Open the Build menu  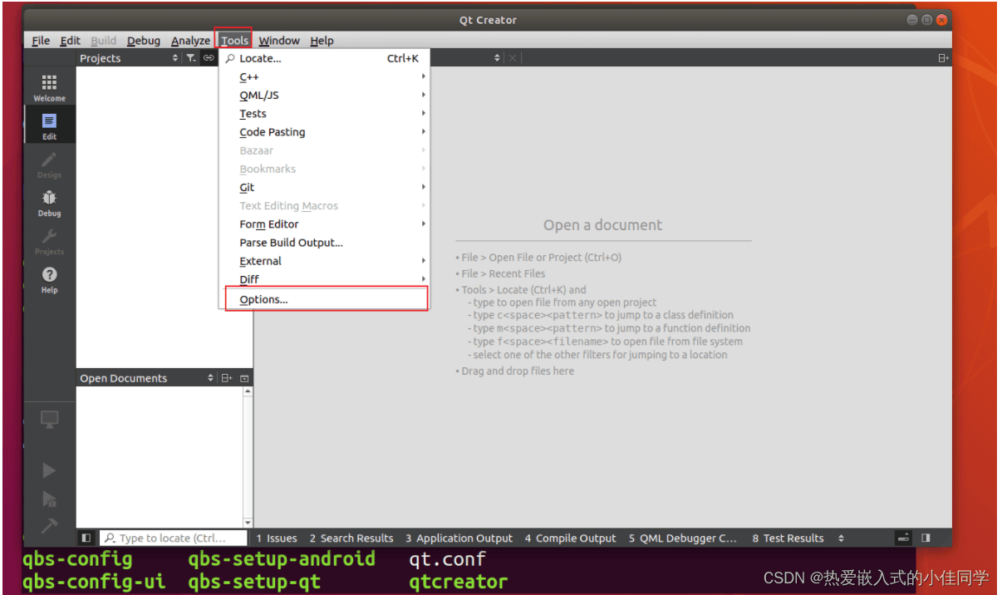pyautogui.click(x=104, y=41)
